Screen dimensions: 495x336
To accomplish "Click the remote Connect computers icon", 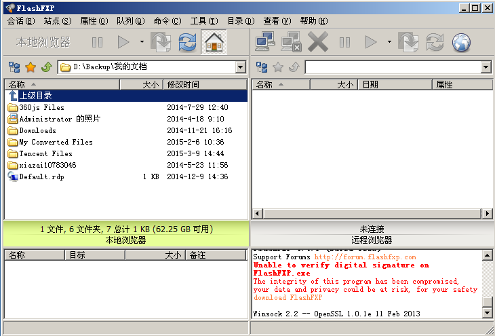I will pos(265,41).
